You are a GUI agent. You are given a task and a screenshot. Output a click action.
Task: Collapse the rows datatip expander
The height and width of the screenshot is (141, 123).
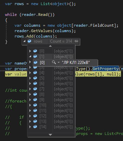[24, 41]
